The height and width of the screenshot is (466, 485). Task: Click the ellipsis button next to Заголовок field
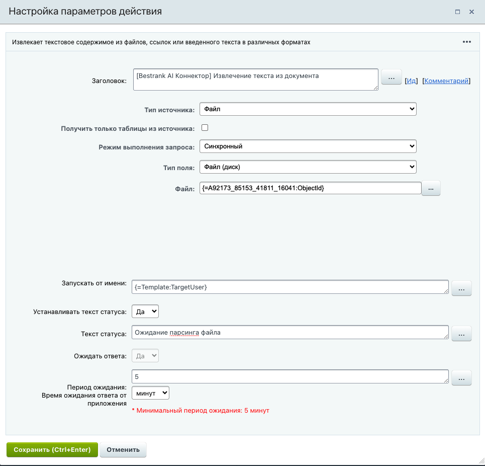[x=392, y=78]
